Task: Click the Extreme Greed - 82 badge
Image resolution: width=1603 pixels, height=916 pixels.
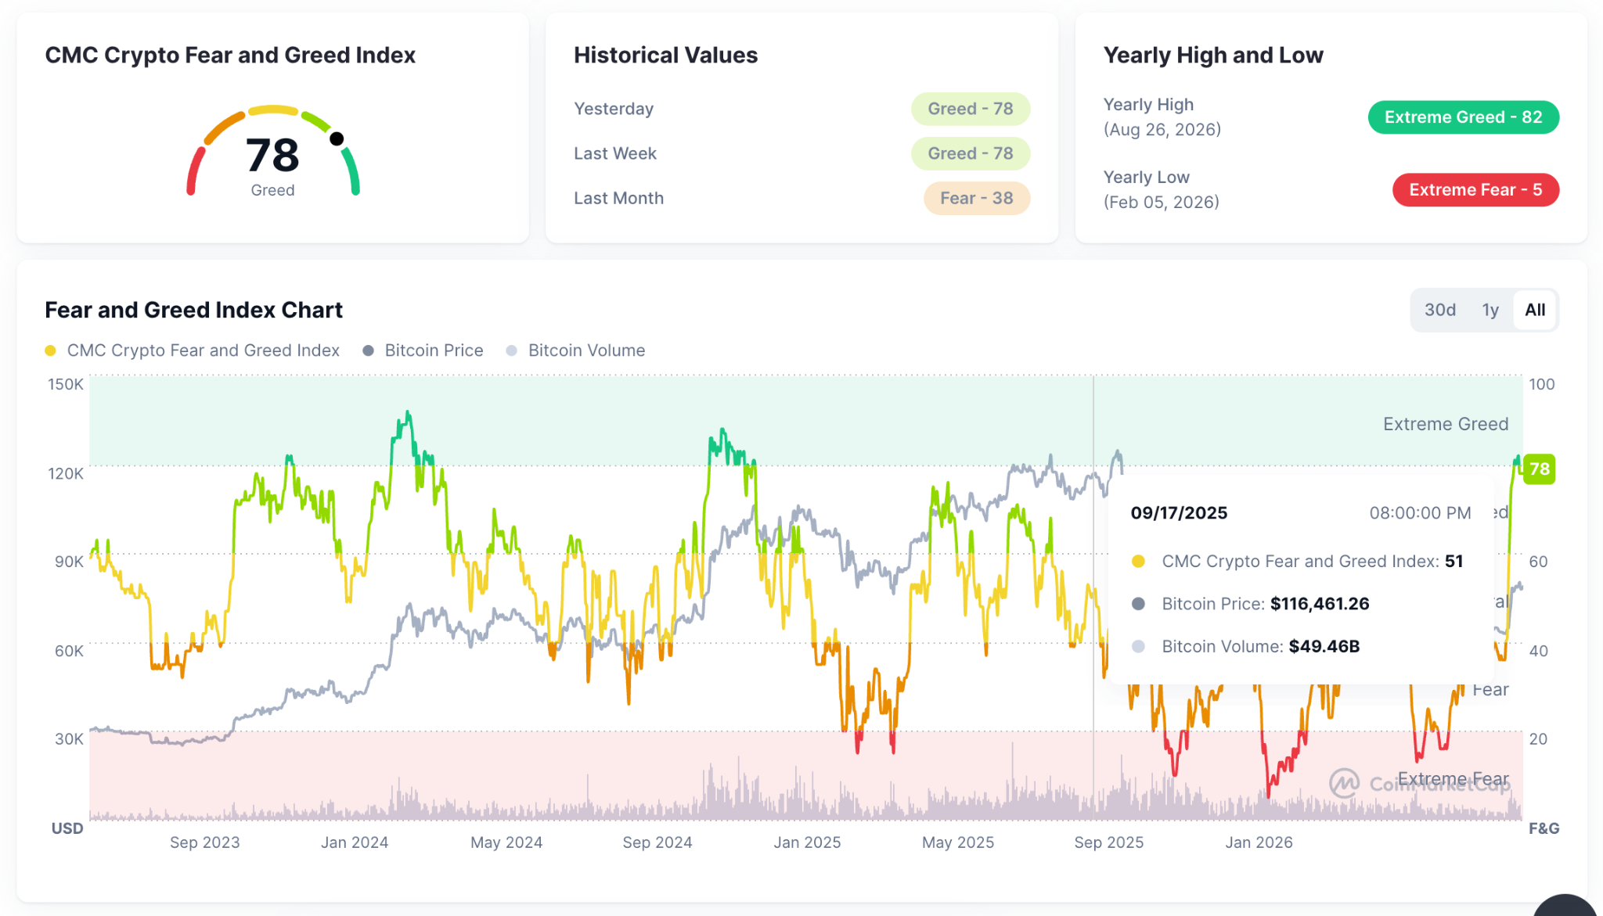Action: coord(1463,117)
